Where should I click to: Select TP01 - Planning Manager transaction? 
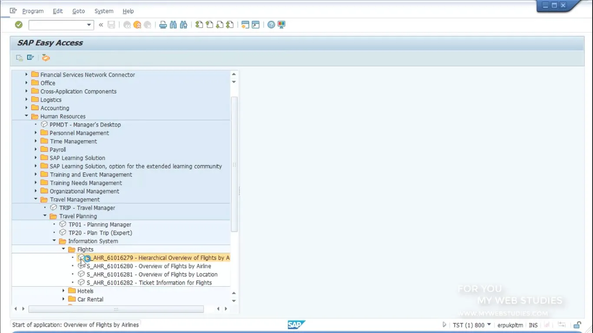click(x=100, y=225)
